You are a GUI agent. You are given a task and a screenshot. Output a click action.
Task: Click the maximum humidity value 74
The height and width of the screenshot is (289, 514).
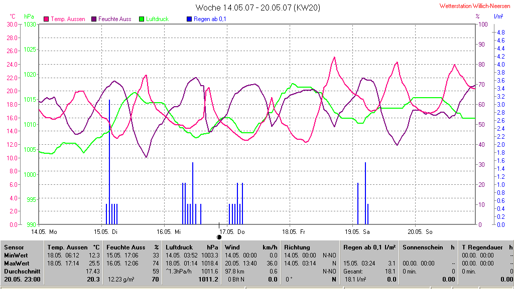(156, 263)
